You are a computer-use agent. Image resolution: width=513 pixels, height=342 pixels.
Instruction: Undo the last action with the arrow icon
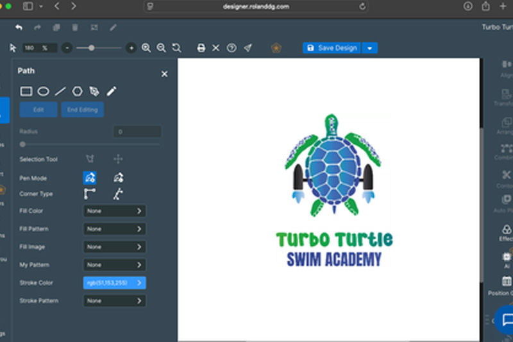pyautogui.click(x=19, y=28)
